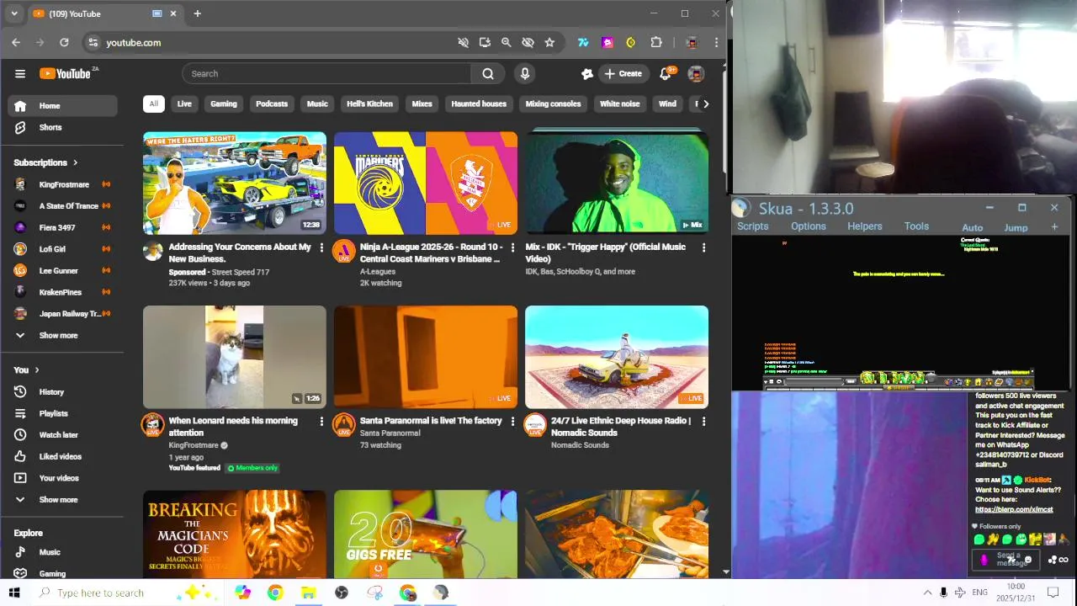The width and height of the screenshot is (1077, 606).
Task: Open the tab search dropdown in Chrome
Action: 14,13
